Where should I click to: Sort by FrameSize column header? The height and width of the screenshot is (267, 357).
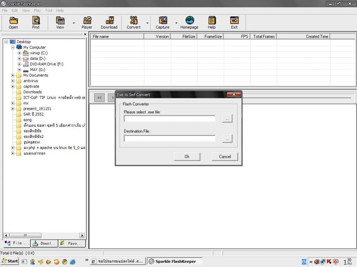(210, 36)
